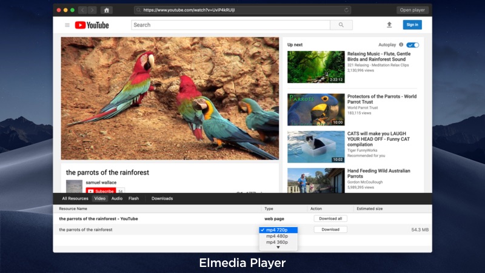
Task: Open Hand Feeding Wild Australian Parrots thumbnail
Action: point(316,180)
